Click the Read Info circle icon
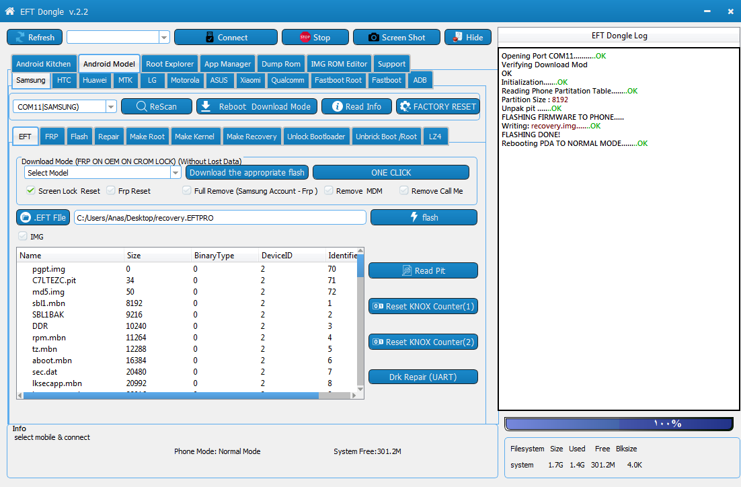The image size is (741, 487). click(x=338, y=106)
